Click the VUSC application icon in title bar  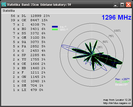(4, 4)
